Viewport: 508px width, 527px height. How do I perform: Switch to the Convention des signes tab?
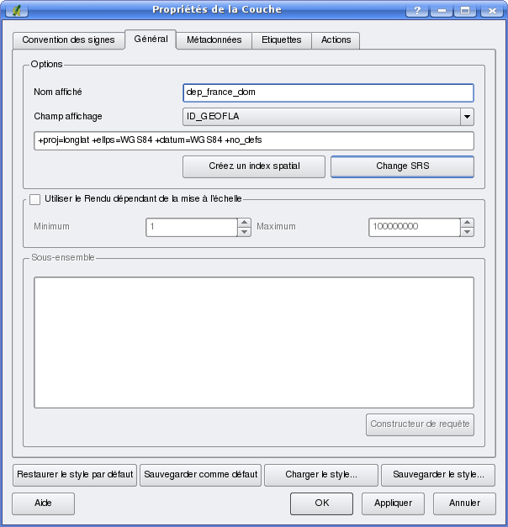[x=68, y=40]
